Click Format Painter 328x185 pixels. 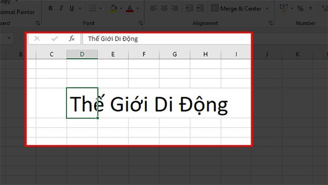pyautogui.click(x=17, y=12)
